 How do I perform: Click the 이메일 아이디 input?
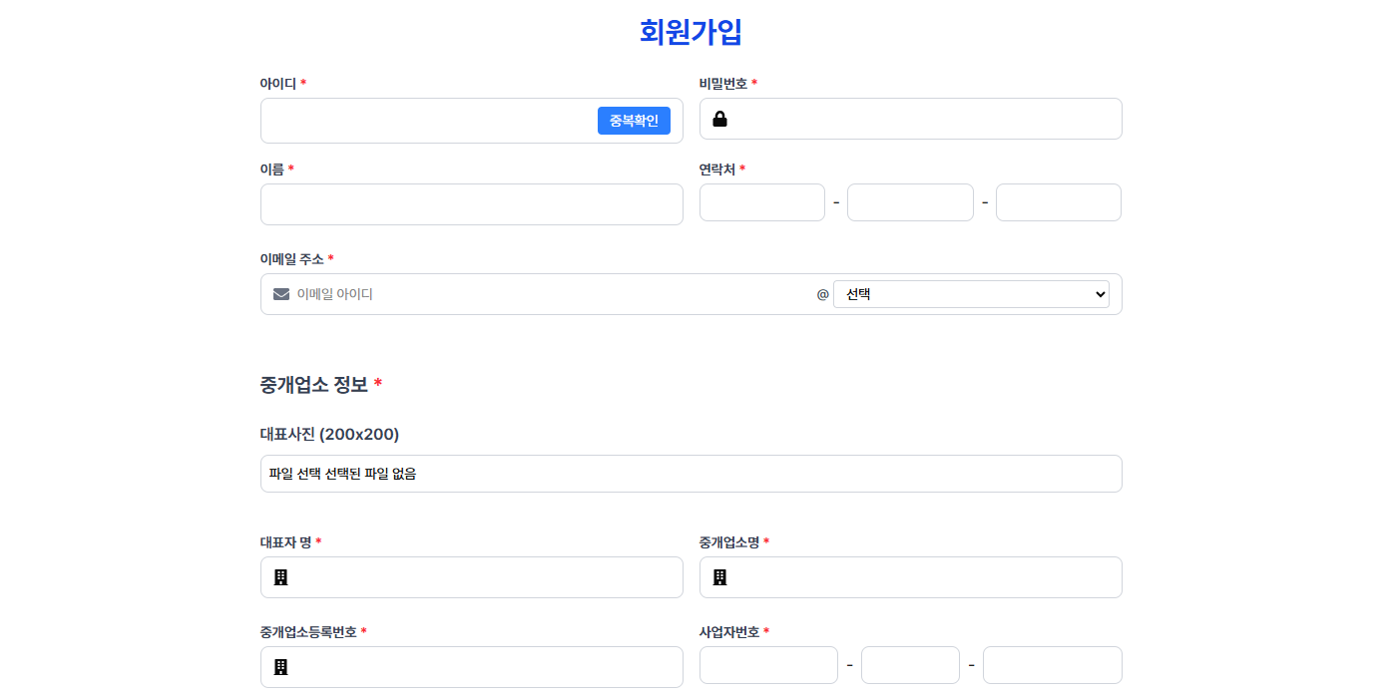point(549,294)
